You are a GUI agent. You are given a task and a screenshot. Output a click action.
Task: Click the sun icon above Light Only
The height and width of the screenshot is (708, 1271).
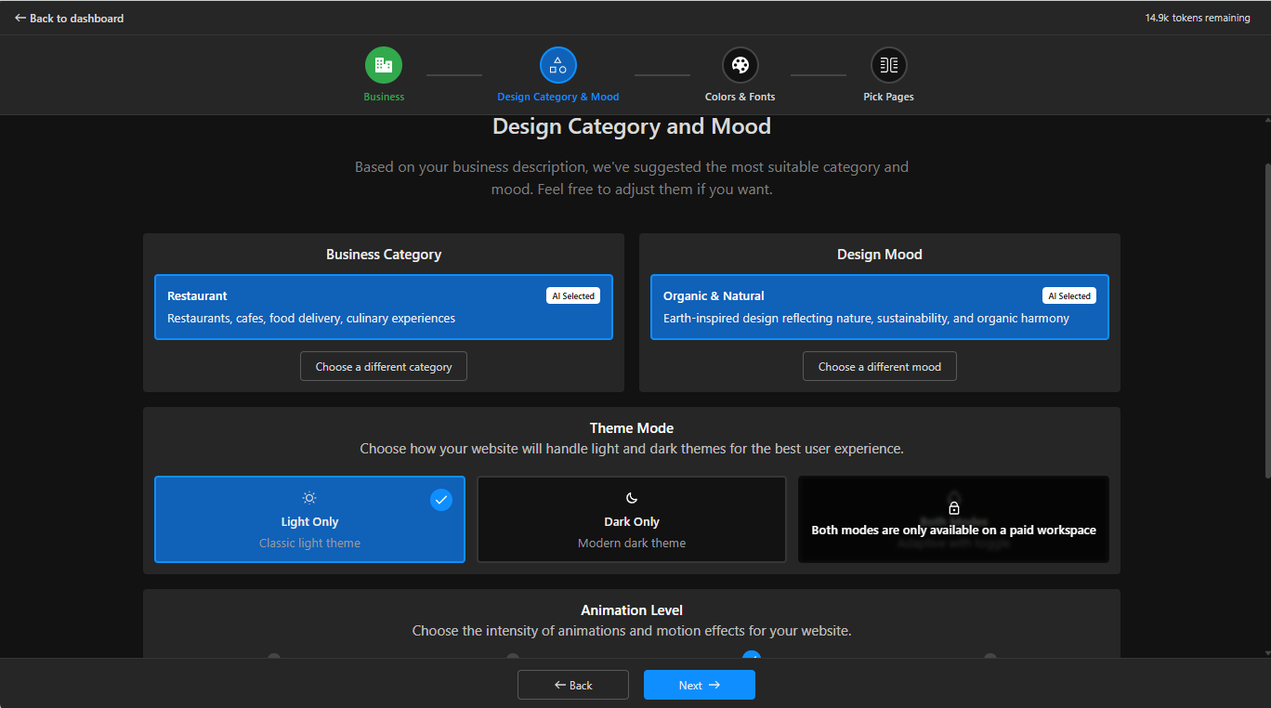[x=309, y=498]
